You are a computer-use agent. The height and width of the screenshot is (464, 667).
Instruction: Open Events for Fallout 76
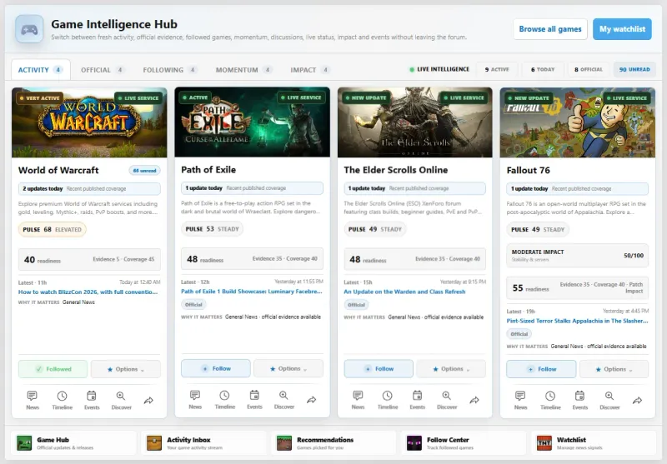579,400
